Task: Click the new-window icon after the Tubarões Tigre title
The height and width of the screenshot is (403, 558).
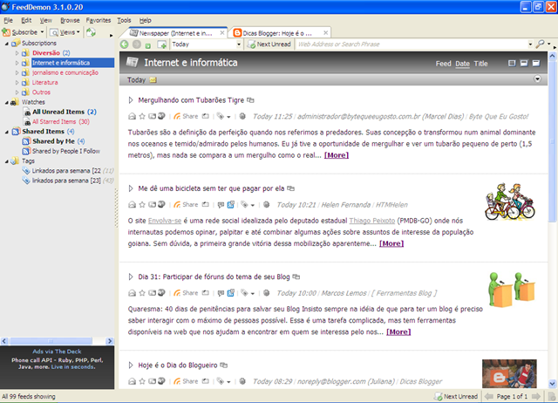Action: 250,100
